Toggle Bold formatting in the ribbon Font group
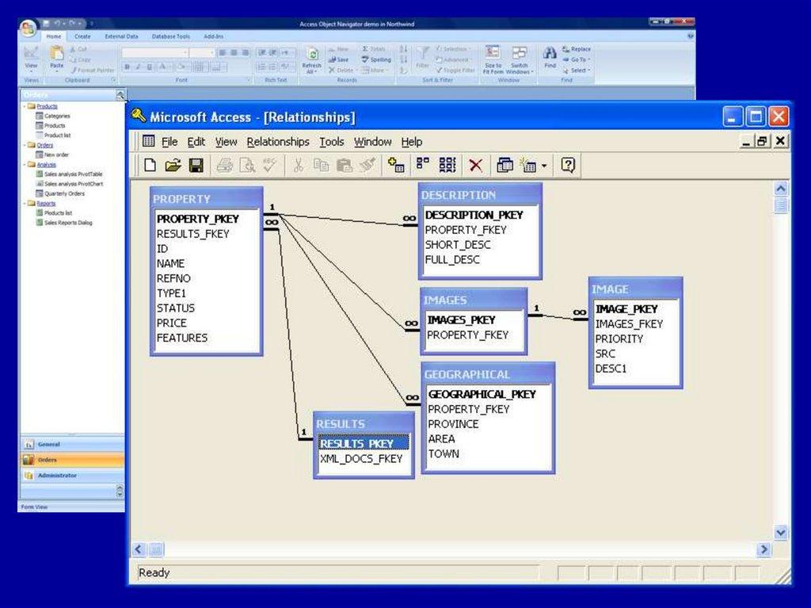 click(x=127, y=67)
